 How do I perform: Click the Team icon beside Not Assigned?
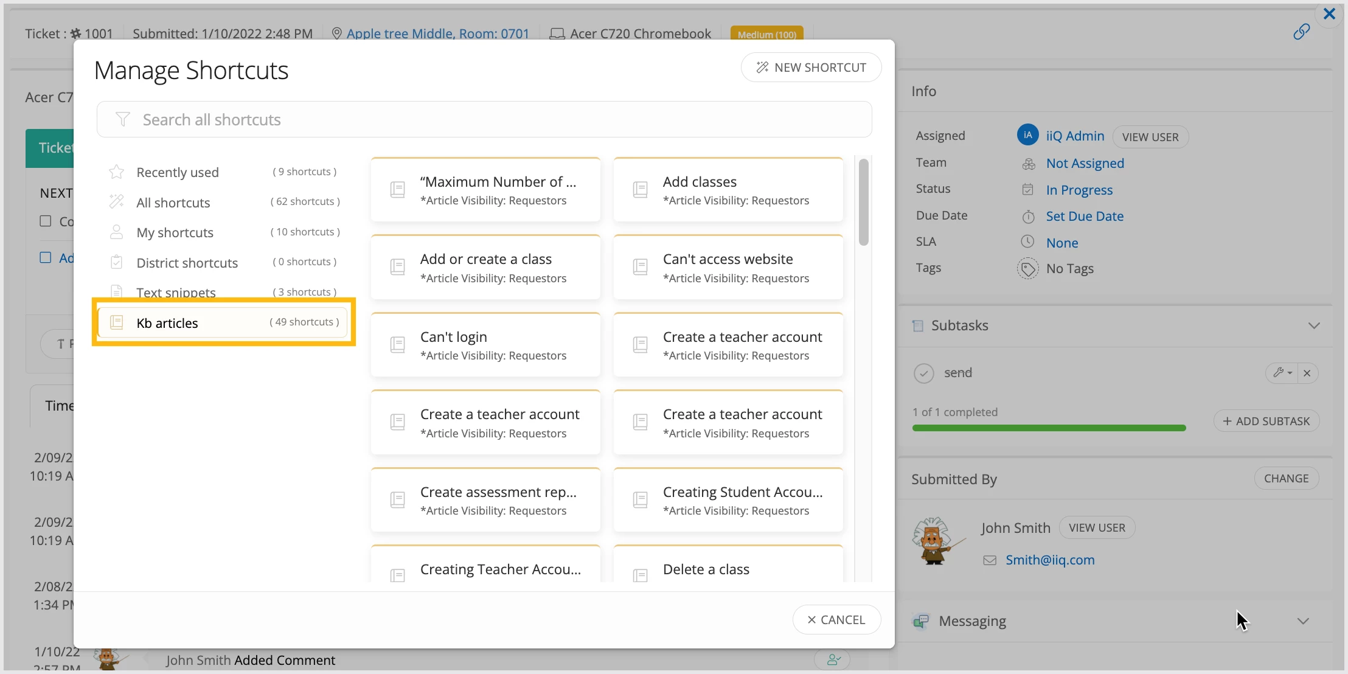[x=1028, y=164]
